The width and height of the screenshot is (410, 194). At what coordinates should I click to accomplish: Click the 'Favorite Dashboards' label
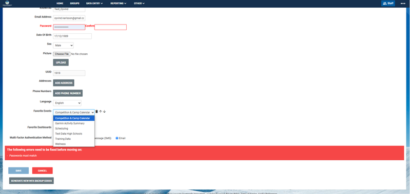coord(40,127)
